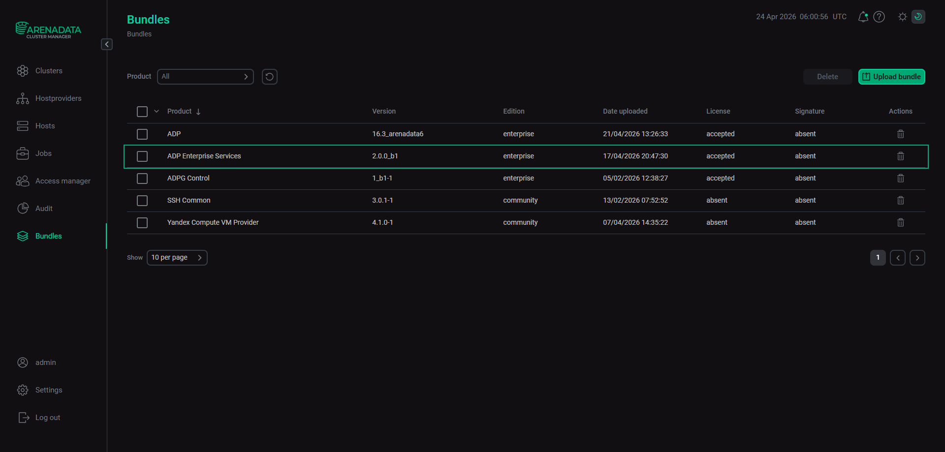Click the Bundles breadcrumb
945x452 pixels.
(139, 34)
